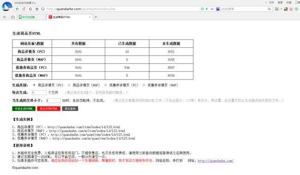Click the green shield security icon
The width and height of the screenshot is (300, 175).
[x=297, y=9]
